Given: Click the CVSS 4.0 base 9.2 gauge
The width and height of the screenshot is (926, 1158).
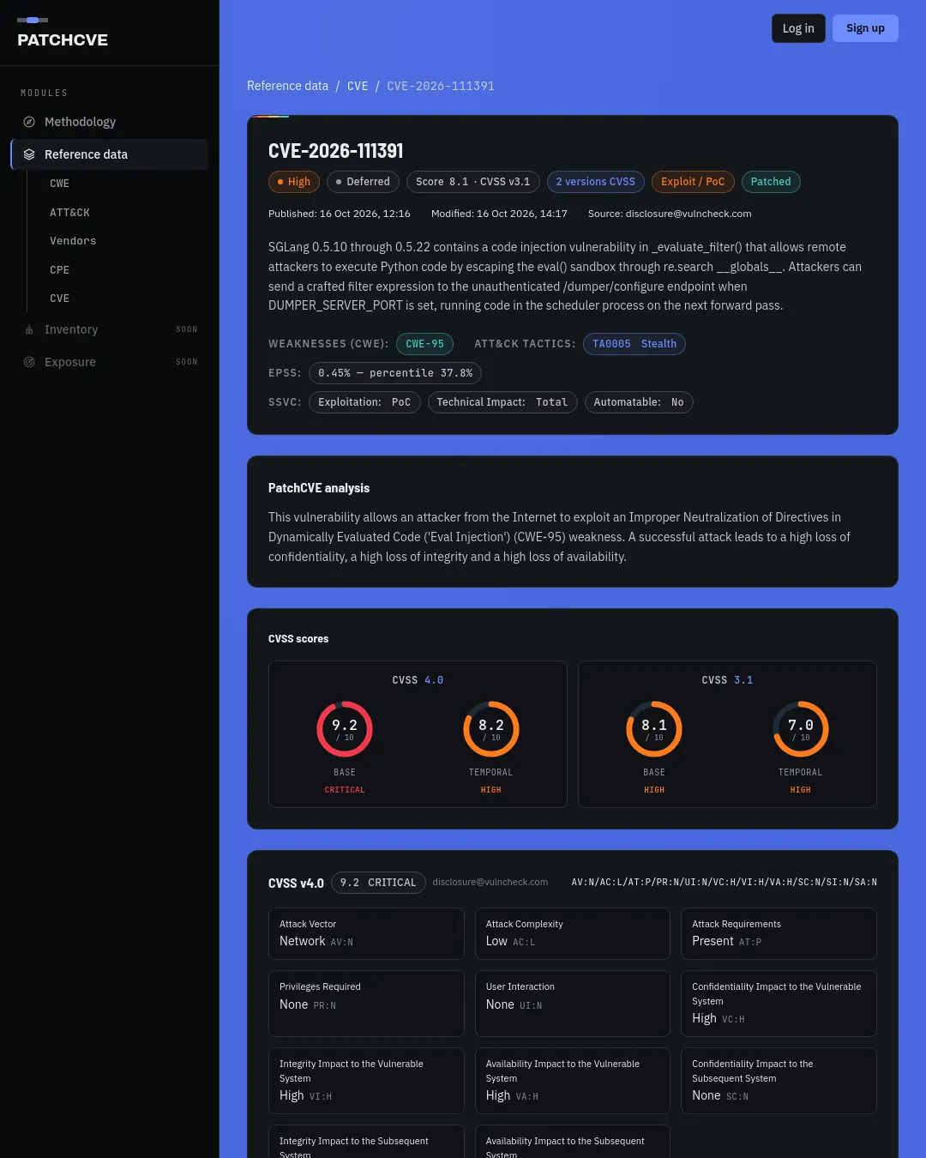Looking at the screenshot, I should coord(345,729).
